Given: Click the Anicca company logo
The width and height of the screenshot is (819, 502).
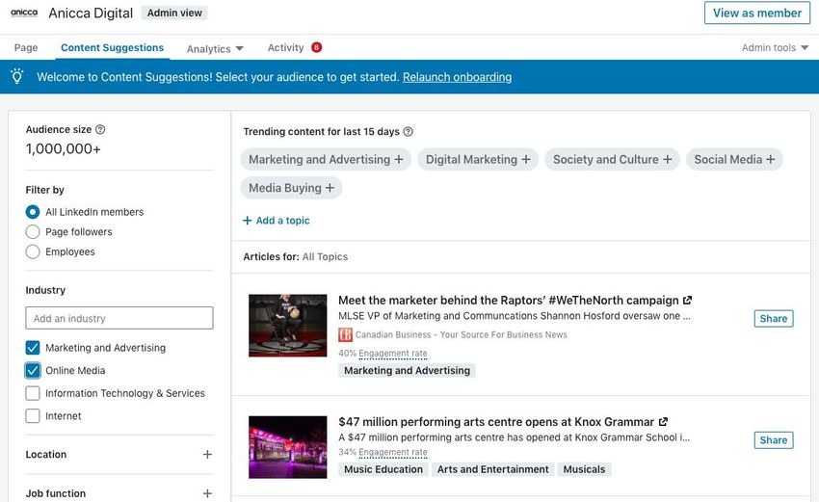Looking at the screenshot, I should [x=24, y=13].
